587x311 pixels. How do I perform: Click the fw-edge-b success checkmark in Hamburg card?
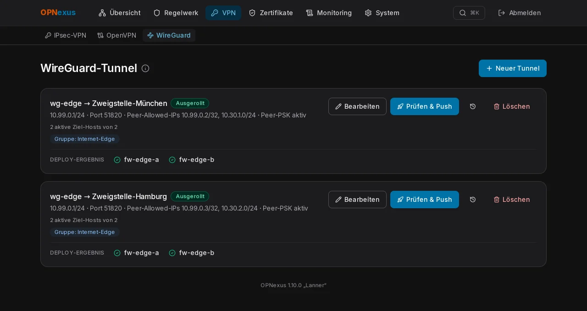pyautogui.click(x=172, y=253)
